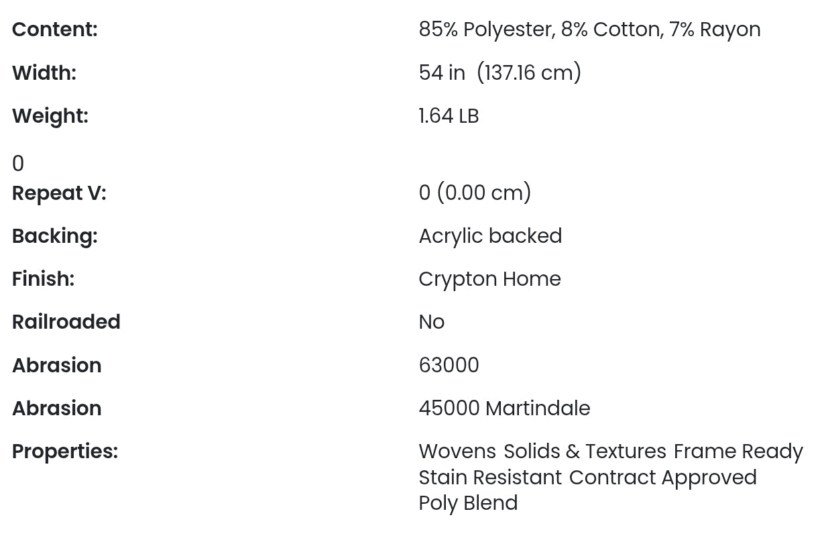The width and height of the screenshot is (824, 536).
Task: Click the 45000 Martindale value
Action: click(x=504, y=409)
